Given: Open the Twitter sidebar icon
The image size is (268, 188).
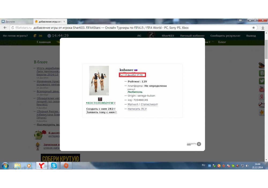Looking at the screenshot, I should [x=262, y=81].
